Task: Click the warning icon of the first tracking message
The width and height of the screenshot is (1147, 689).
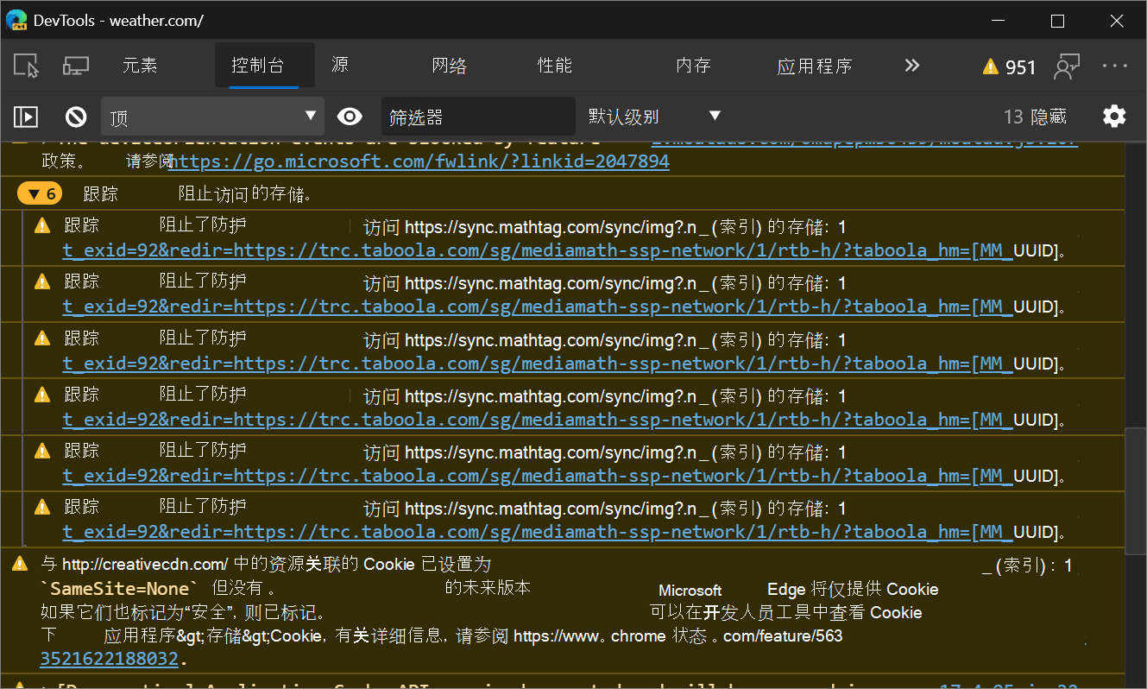Action: [x=42, y=226]
